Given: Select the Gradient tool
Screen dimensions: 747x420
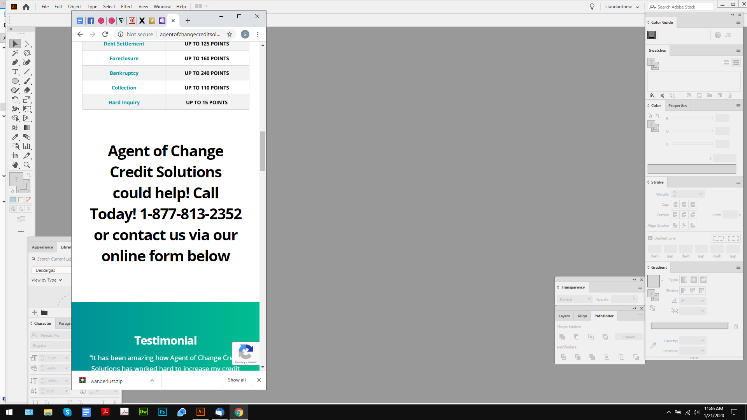Looking at the screenshot, I should point(27,128).
